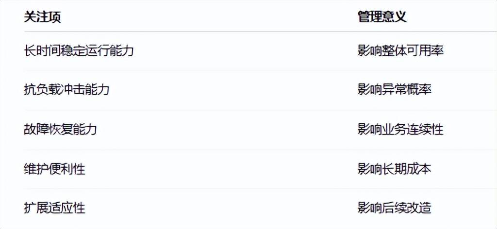The height and width of the screenshot is (229, 497).
Task: Select the 长时间稳定运行能力 cell
Action: click(79, 50)
